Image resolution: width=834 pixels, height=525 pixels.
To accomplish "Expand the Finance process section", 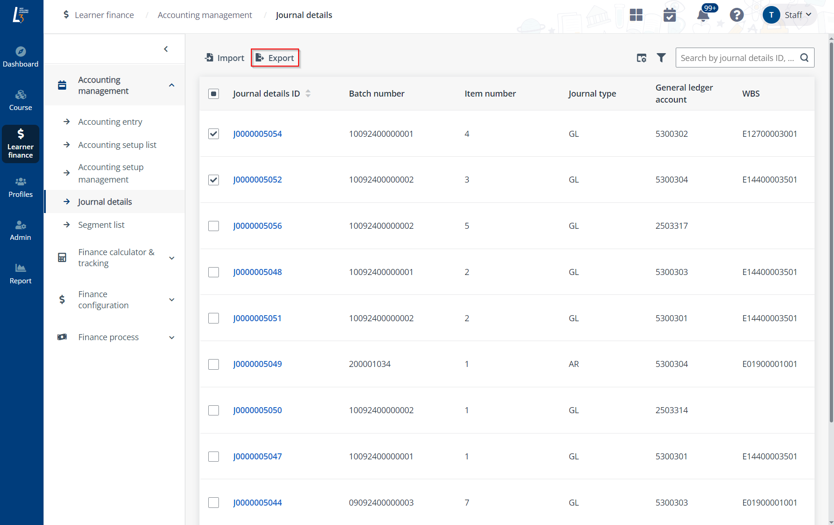I will tap(172, 337).
